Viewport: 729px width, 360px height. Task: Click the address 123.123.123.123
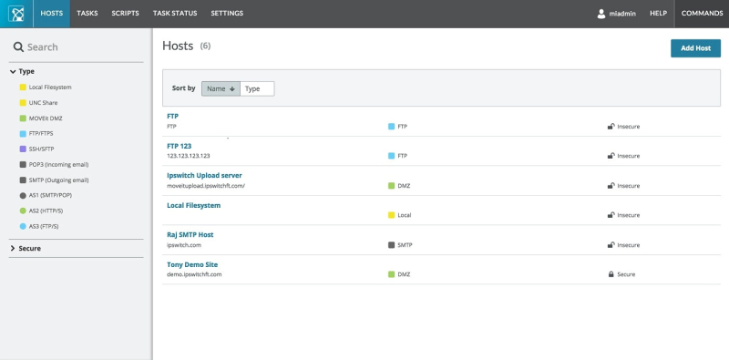[x=189, y=156]
